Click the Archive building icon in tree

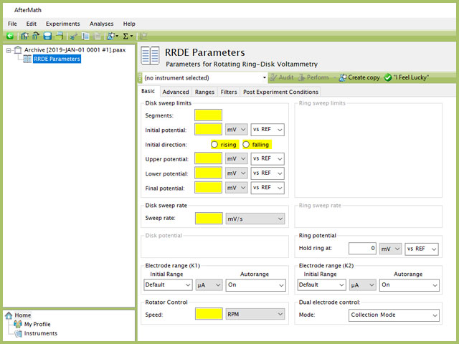[x=18, y=49]
